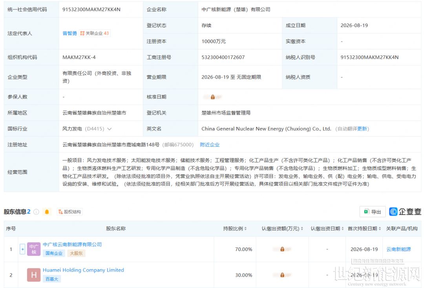This screenshot has width=424, height=288.
Task: Select the 2026-08-19 至 无固定期限 business term
Action: coord(231,77)
